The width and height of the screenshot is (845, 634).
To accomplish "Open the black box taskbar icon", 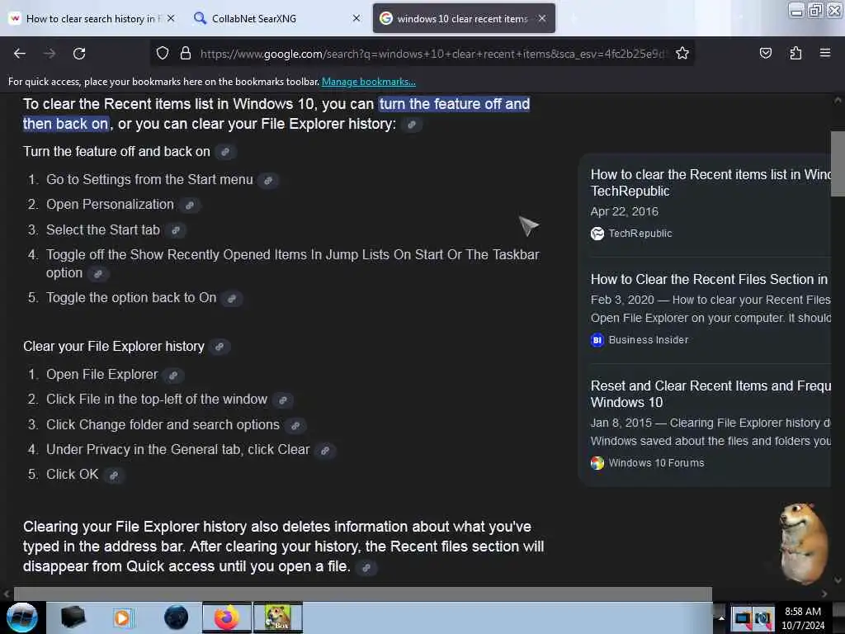I will point(73,617).
